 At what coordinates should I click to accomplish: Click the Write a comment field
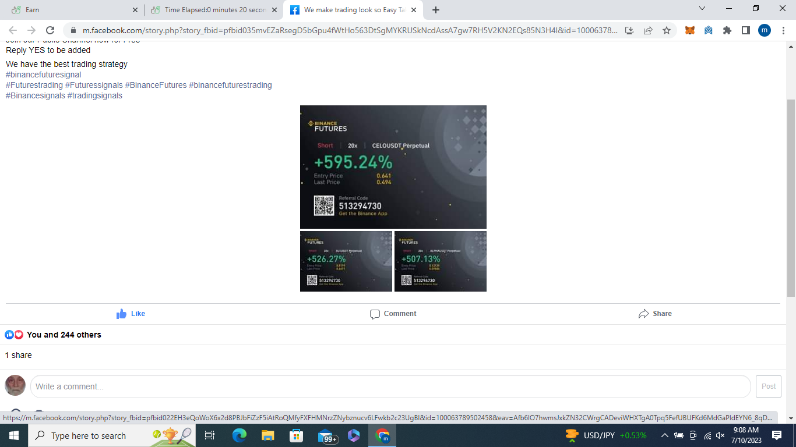point(390,386)
